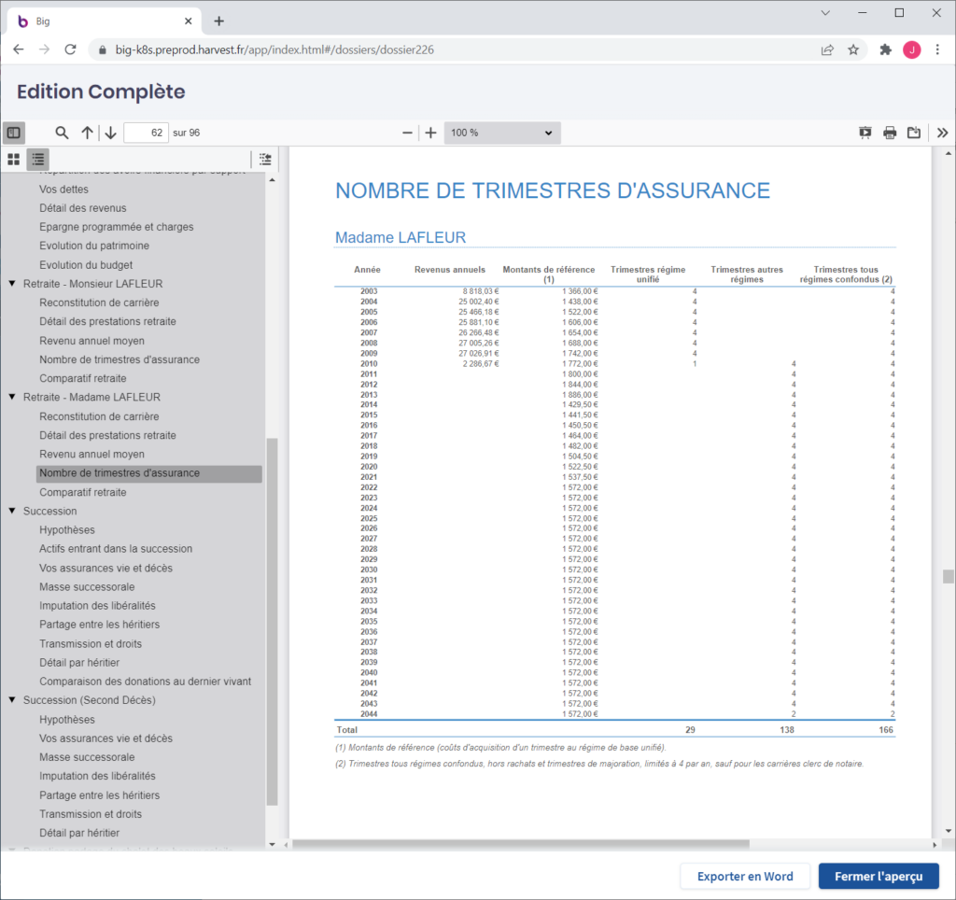This screenshot has width=956, height=900.
Task: Collapse the Succession (Second Décès) section
Action: pyautogui.click(x=12, y=700)
